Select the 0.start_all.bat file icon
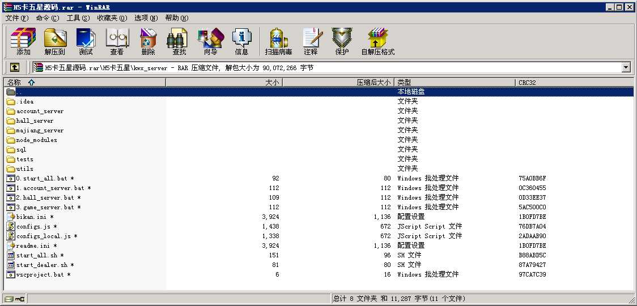Viewport: 637px width, 306px height. 11,178
